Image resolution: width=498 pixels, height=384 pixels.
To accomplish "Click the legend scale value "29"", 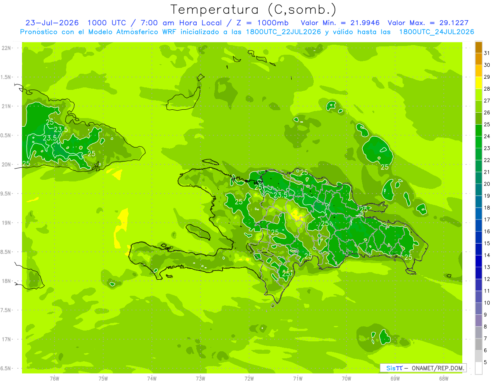I will pos(487,77).
